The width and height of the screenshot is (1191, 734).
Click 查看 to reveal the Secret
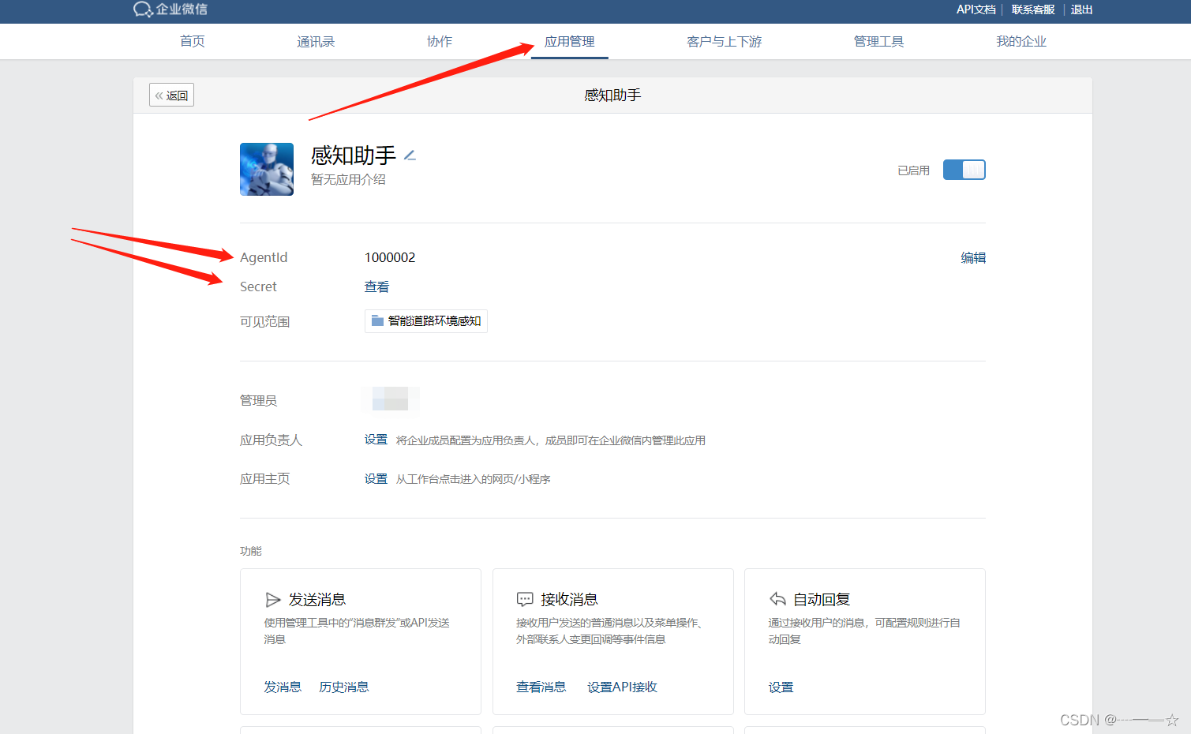pyautogui.click(x=376, y=287)
